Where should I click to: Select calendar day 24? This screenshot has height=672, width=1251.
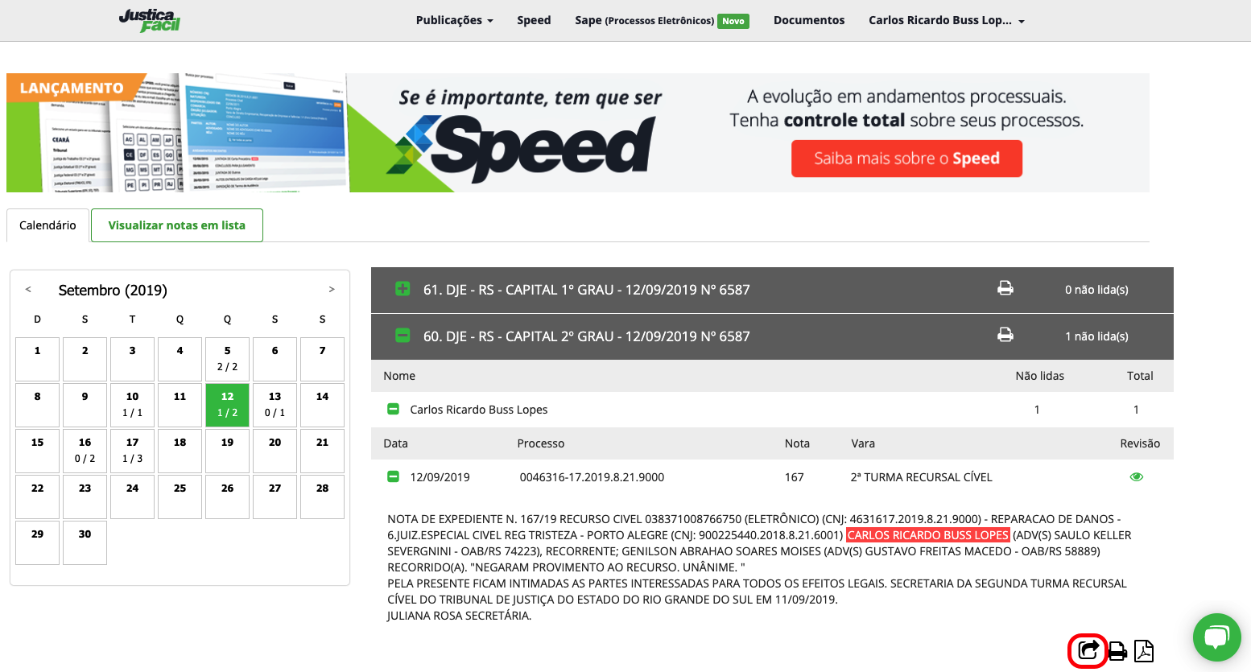pyautogui.click(x=133, y=497)
